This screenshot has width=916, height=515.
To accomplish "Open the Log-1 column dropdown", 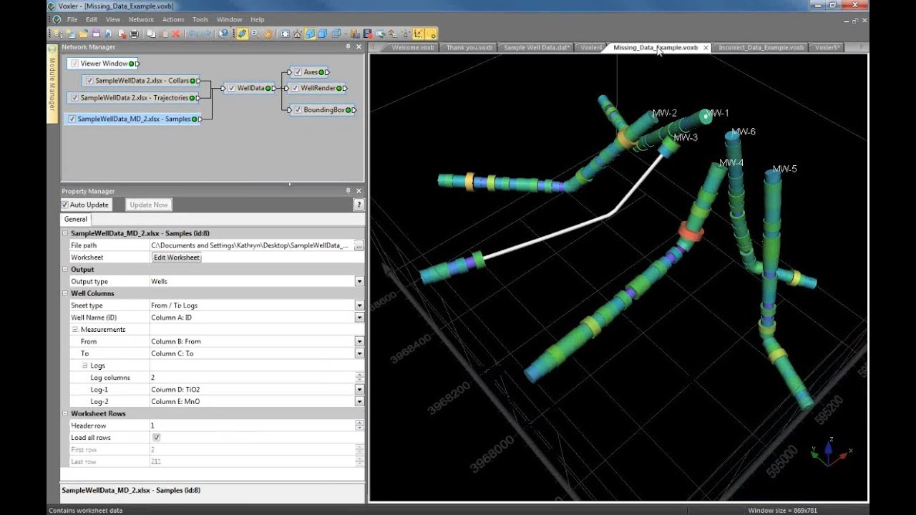I will click(x=359, y=390).
